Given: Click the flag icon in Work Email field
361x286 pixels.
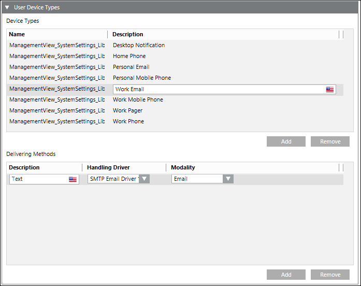Looking at the screenshot, I should click(x=330, y=90).
